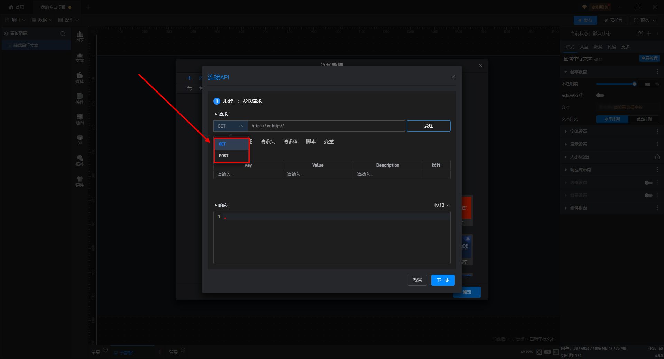Image resolution: width=664 pixels, height=359 pixels.
Task: Switch to the 请求头 tab
Action: pos(268,142)
